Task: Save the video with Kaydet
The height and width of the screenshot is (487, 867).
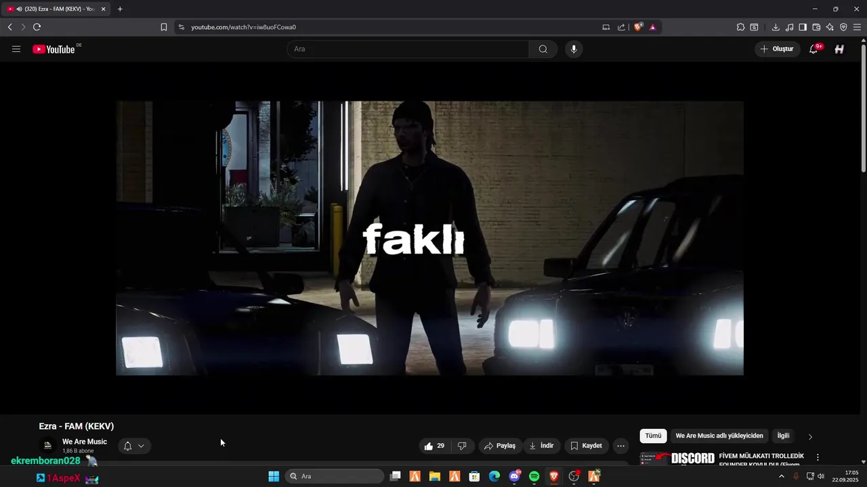Action: pos(586,446)
